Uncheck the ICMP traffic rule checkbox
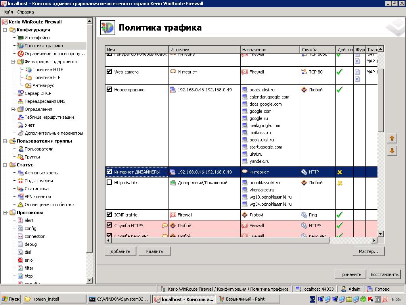The image size is (406, 305). coord(109,214)
